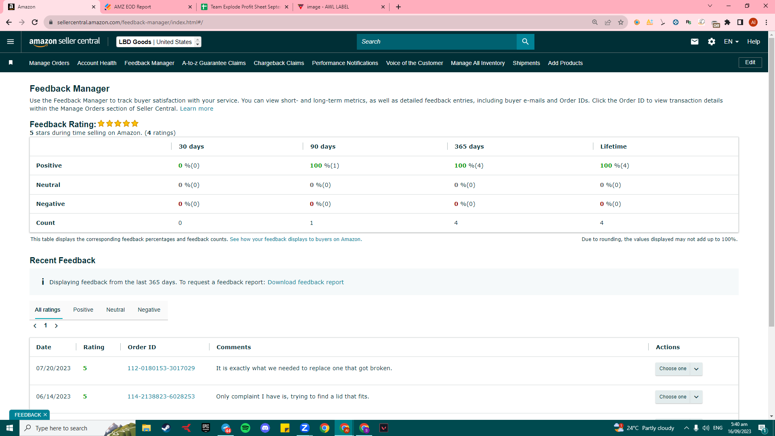
Task: Click the search magnifier button
Action: pyautogui.click(x=525, y=42)
